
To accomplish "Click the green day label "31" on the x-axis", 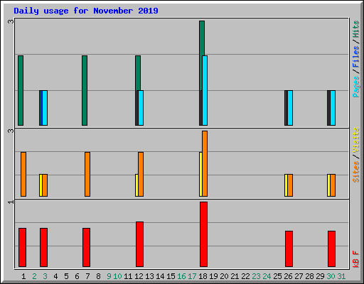I will pyautogui.click(x=341, y=276).
